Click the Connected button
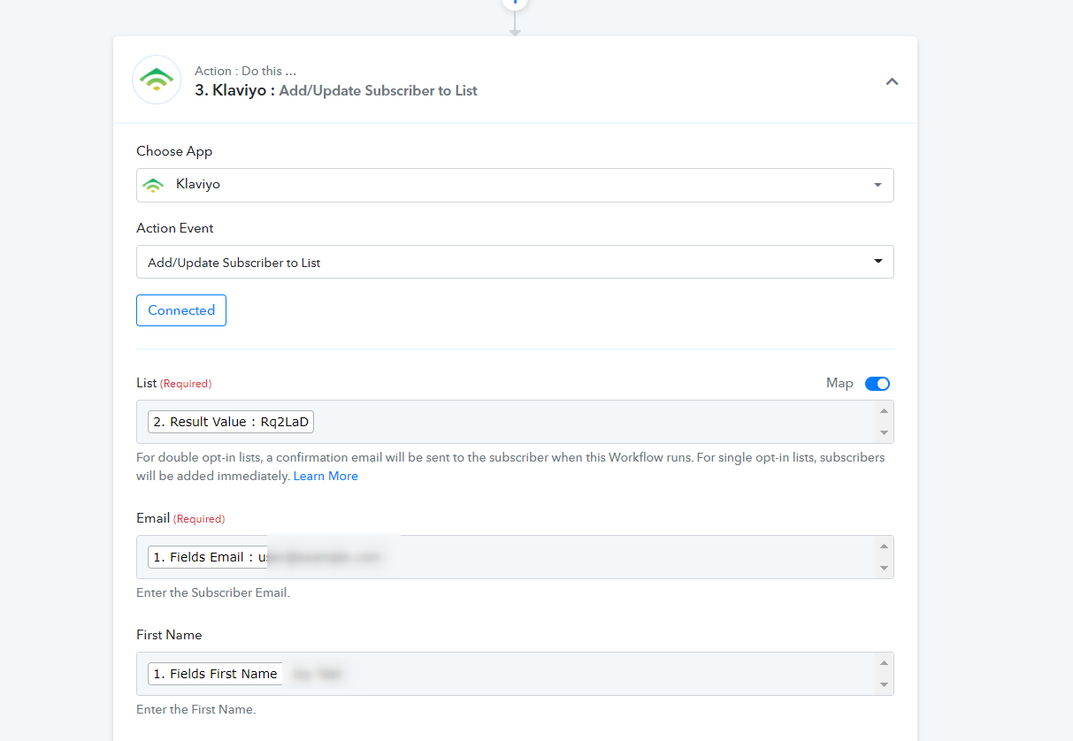The width and height of the screenshot is (1073, 741). coord(181,310)
